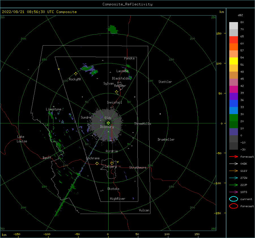Select the orange 111V arrow icon
Image resolution: width=255 pixels, height=238 pixels.
coord(233,171)
